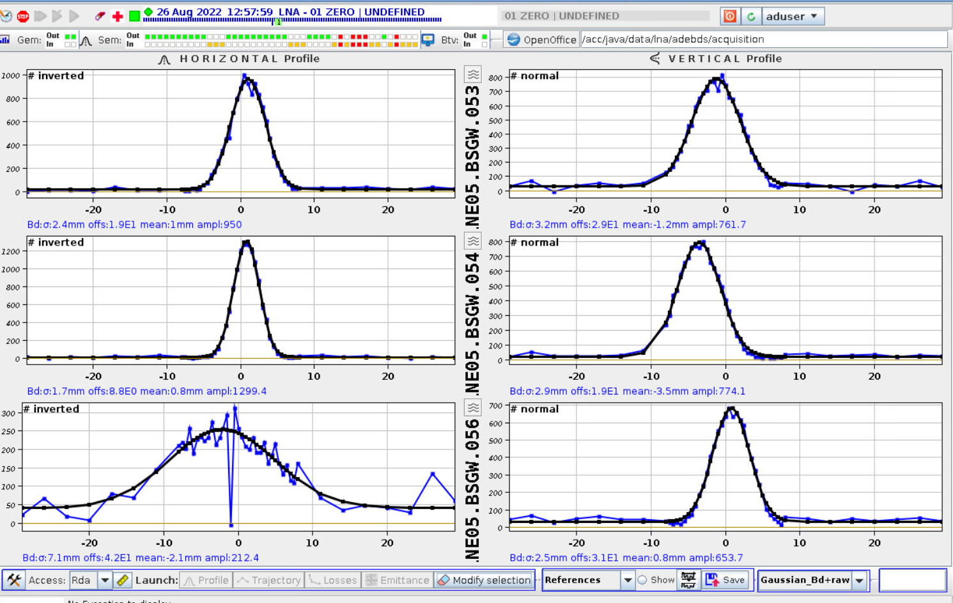
Task: Click the green square status icon
Action: pos(134,16)
